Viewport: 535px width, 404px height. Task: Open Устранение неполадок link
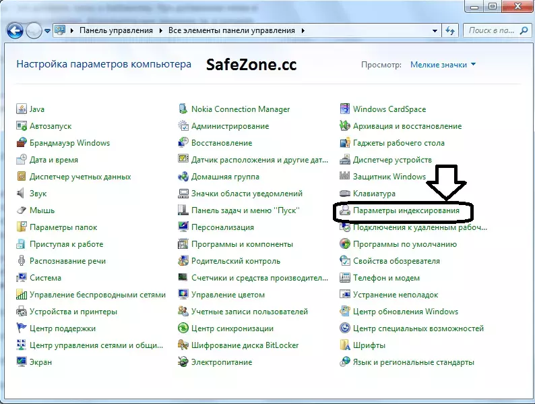396,294
